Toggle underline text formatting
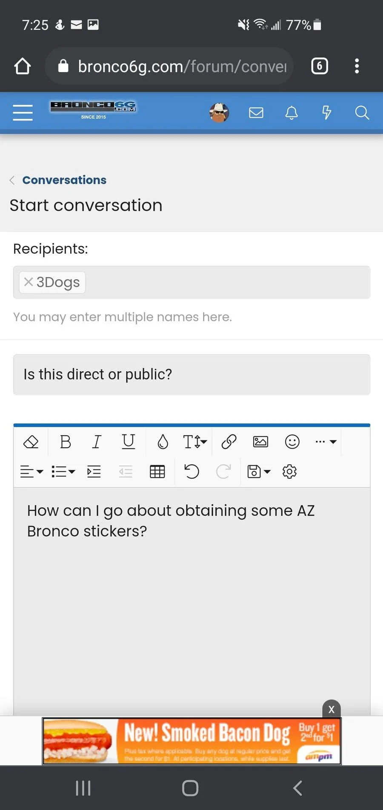 pyautogui.click(x=128, y=442)
